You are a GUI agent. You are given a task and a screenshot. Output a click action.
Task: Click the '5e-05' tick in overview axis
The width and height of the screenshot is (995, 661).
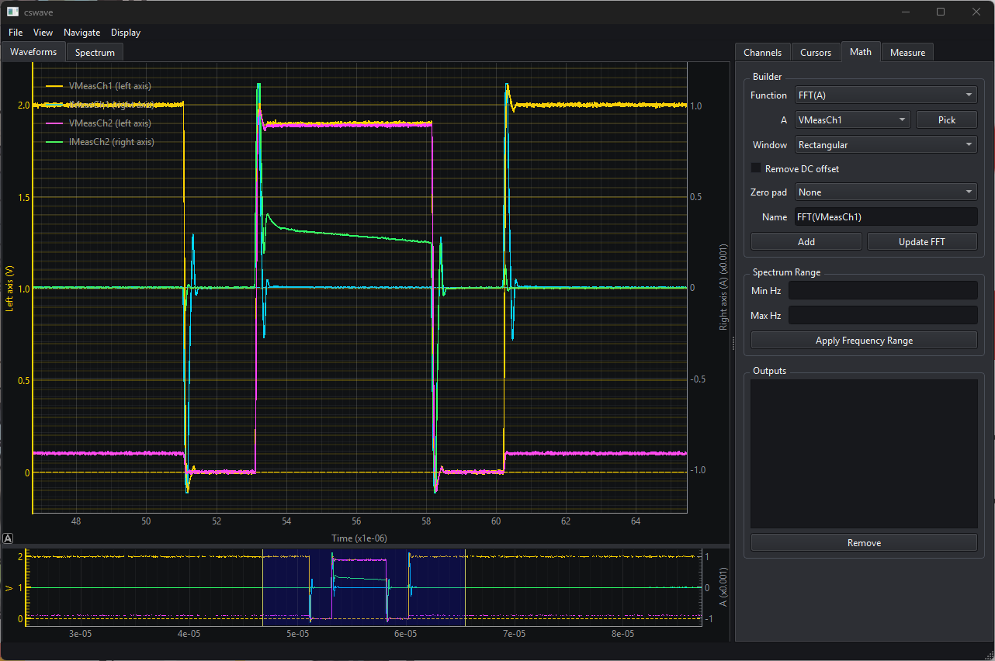click(x=297, y=633)
